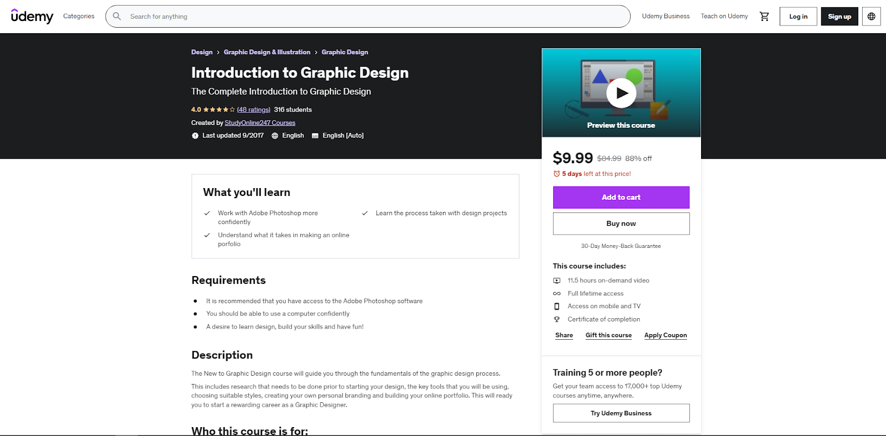Click the closed captions icon
This screenshot has height=436, width=886.
click(x=315, y=136)
